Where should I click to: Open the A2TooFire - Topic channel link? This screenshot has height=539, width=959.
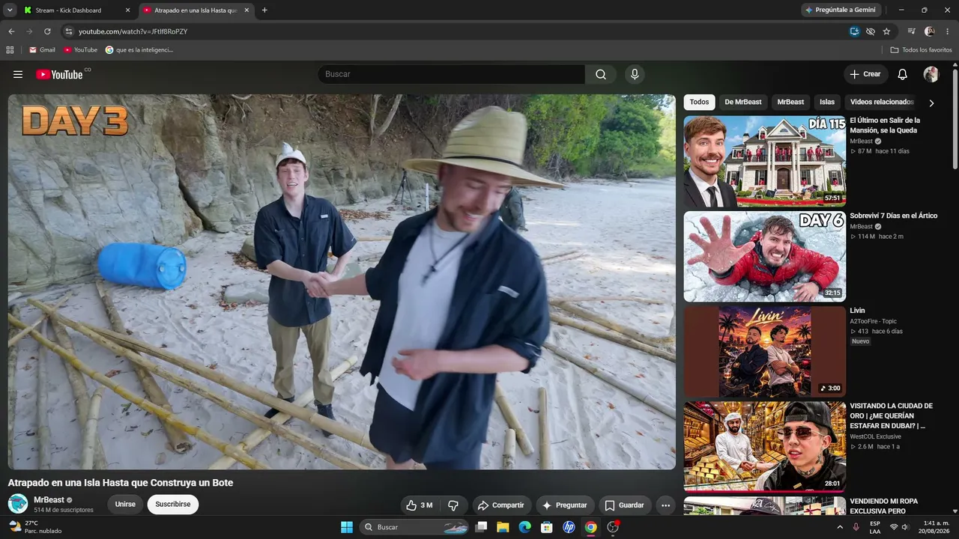pyautogui.click(x=873, y=321)
